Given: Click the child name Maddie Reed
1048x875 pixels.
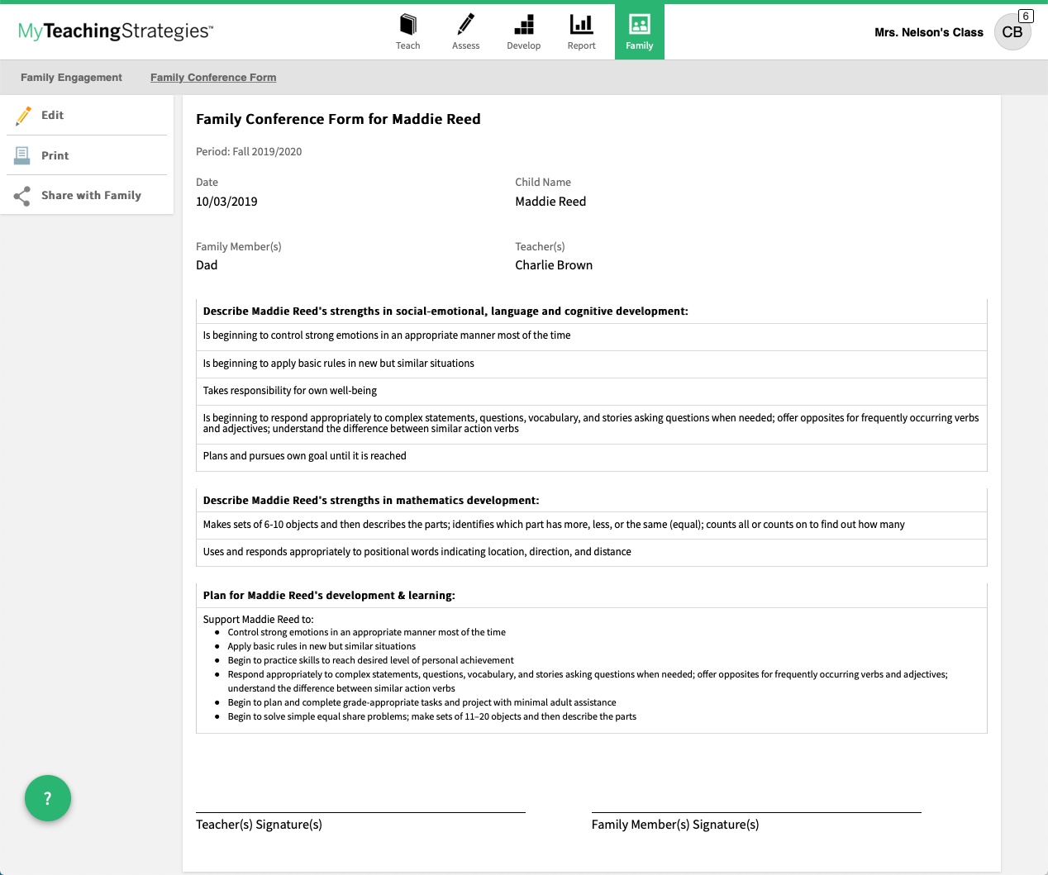Looking at the screenshot, I should click(550, 201).
